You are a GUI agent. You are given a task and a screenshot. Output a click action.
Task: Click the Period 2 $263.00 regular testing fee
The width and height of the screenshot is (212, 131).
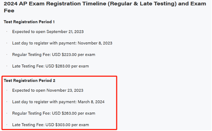point(69,113)
